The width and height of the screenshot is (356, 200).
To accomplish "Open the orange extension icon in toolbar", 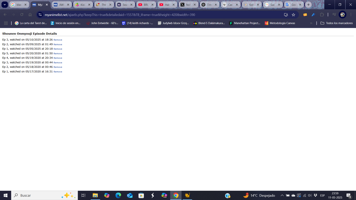I will click(x=305, y=14).
